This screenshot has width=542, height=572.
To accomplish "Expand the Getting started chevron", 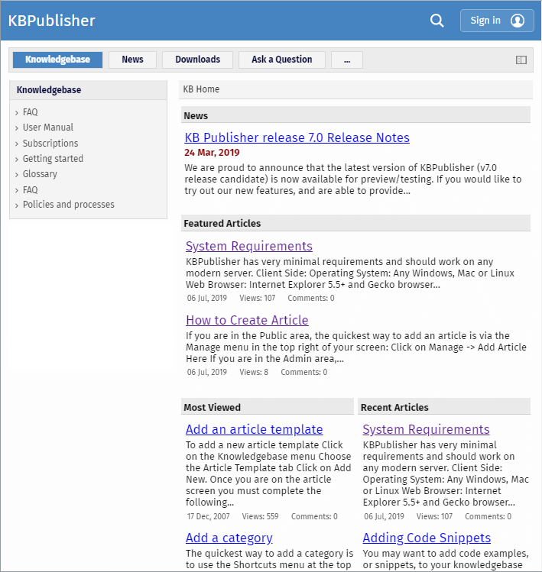I will click(16, 159).
